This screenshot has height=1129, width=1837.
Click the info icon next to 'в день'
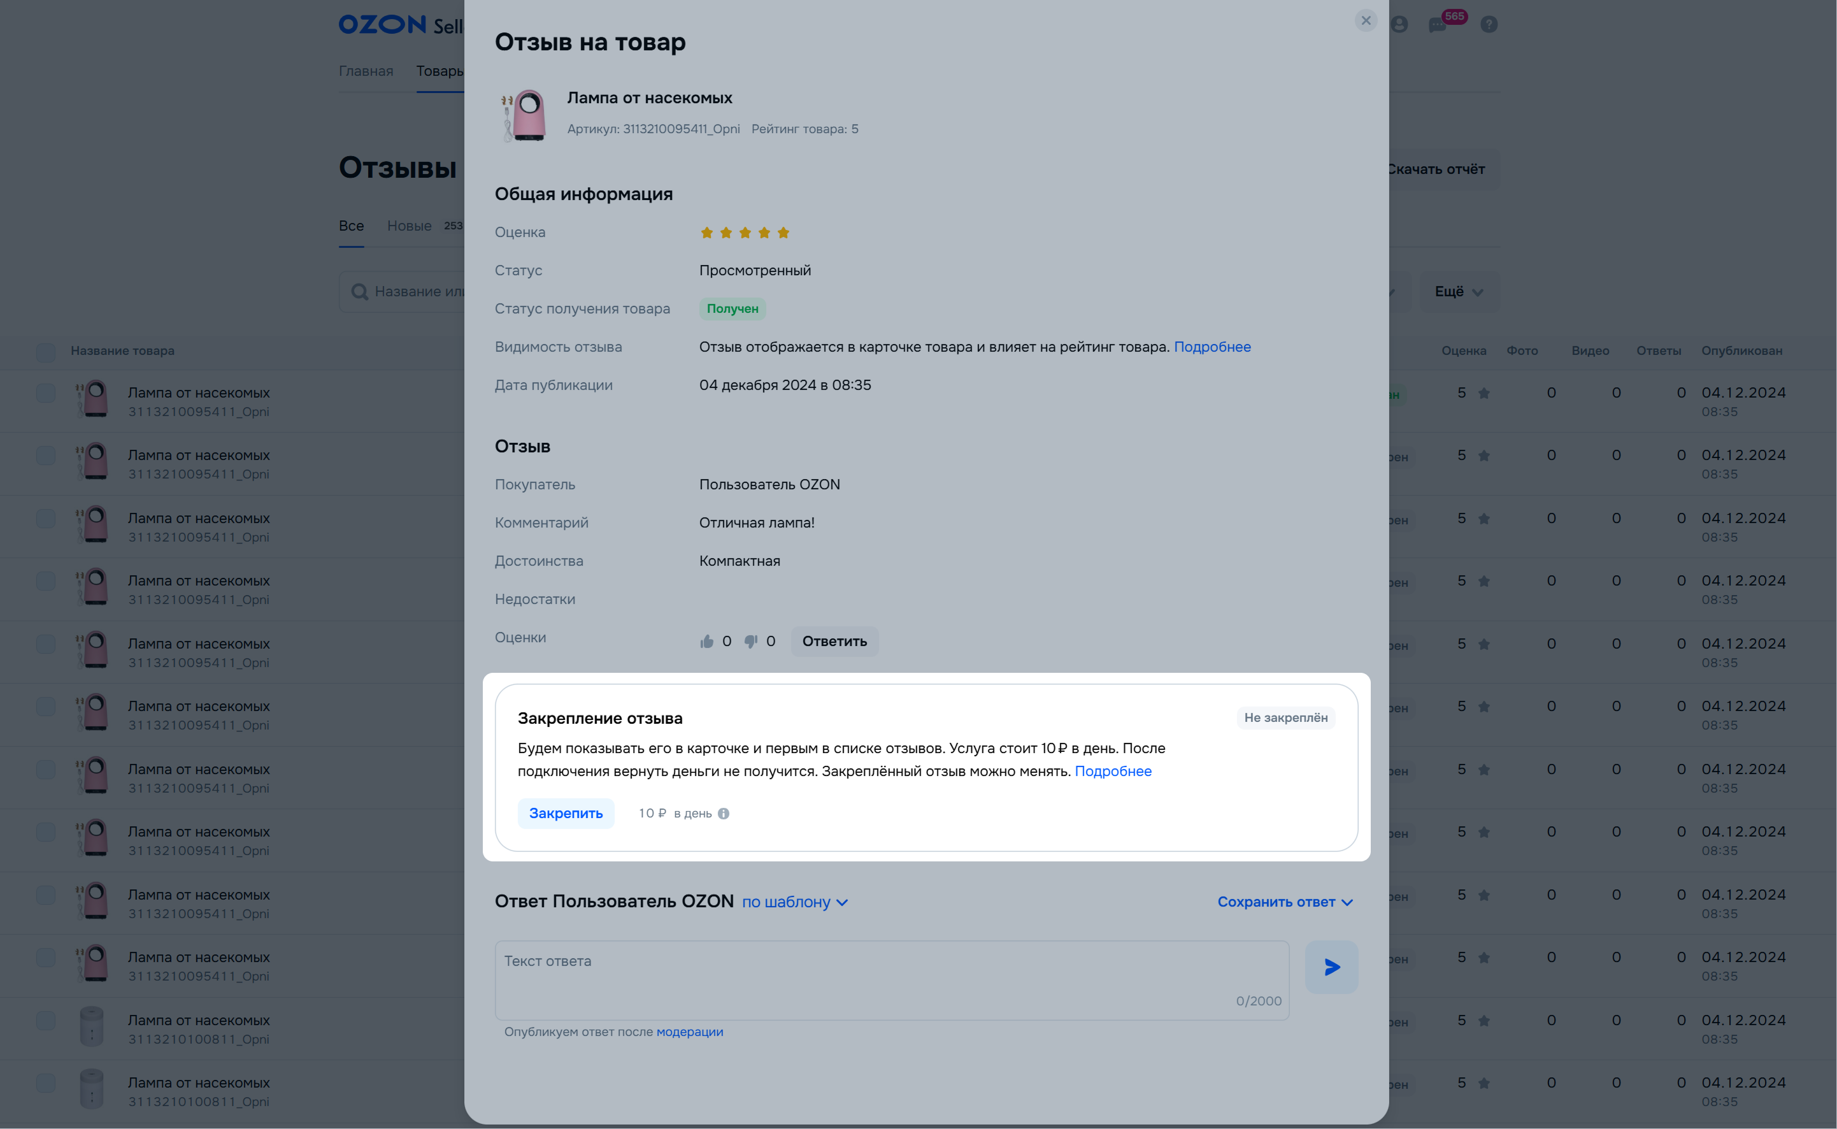point(724,814)
